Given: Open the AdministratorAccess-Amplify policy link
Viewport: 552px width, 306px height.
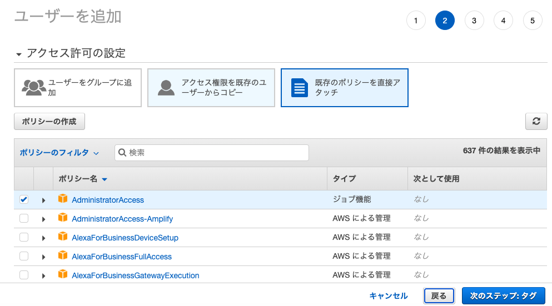Looking at the screenshot, I should click(x=122, y=219).
